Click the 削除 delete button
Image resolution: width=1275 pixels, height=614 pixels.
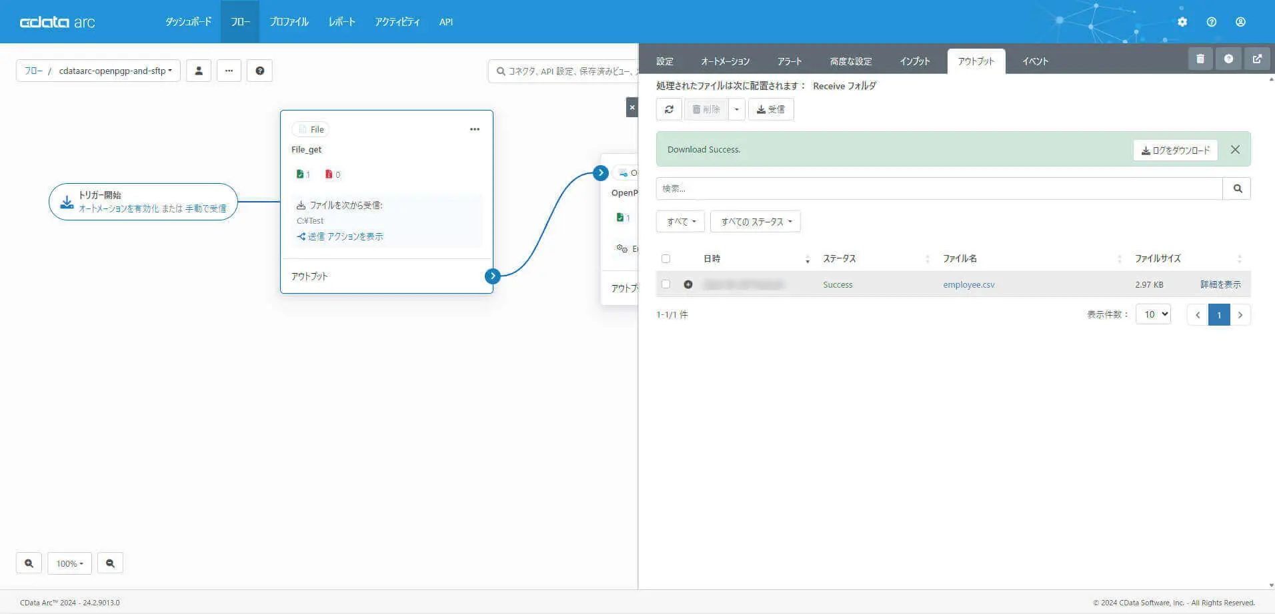[x=706, y=109]
